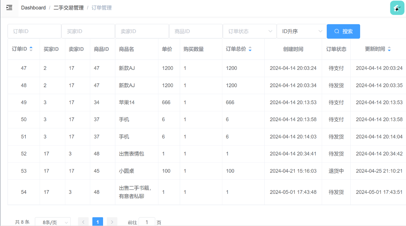Image resolution: width=406 pixels, height=226 pixels.
Task: Click the 商品ID column header
Action: click(101, 49)
